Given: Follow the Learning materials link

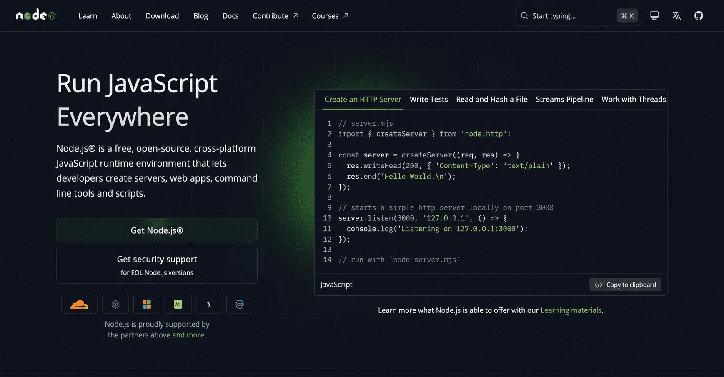Looking at the screenshot, I should [x=571, y=310].
